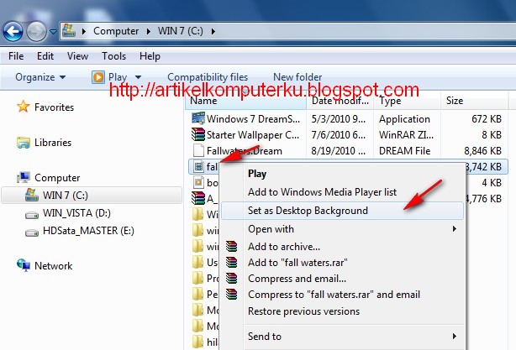Select Computer in navigation pane
This screenshot has width=516, height=350.
(x=57, y=178)
